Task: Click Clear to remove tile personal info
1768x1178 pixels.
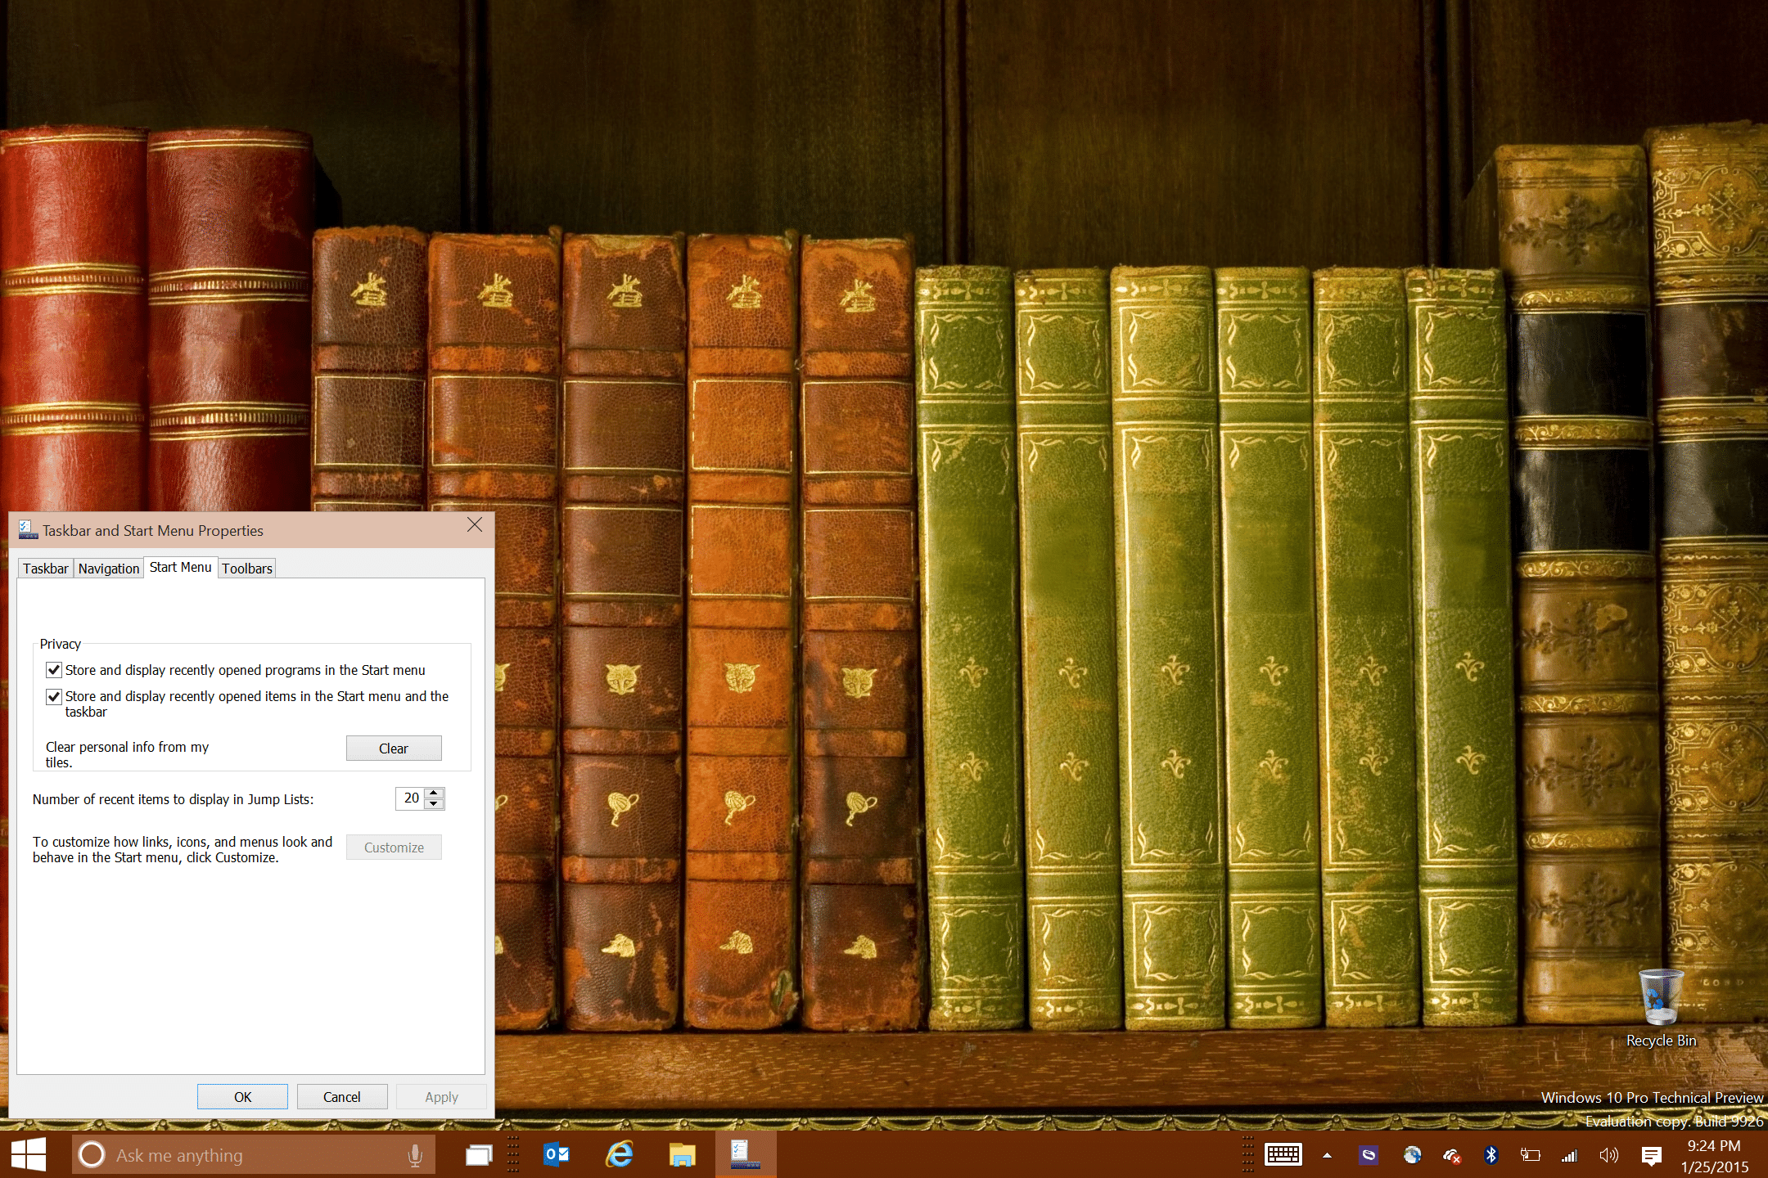Action: [394, 749]
